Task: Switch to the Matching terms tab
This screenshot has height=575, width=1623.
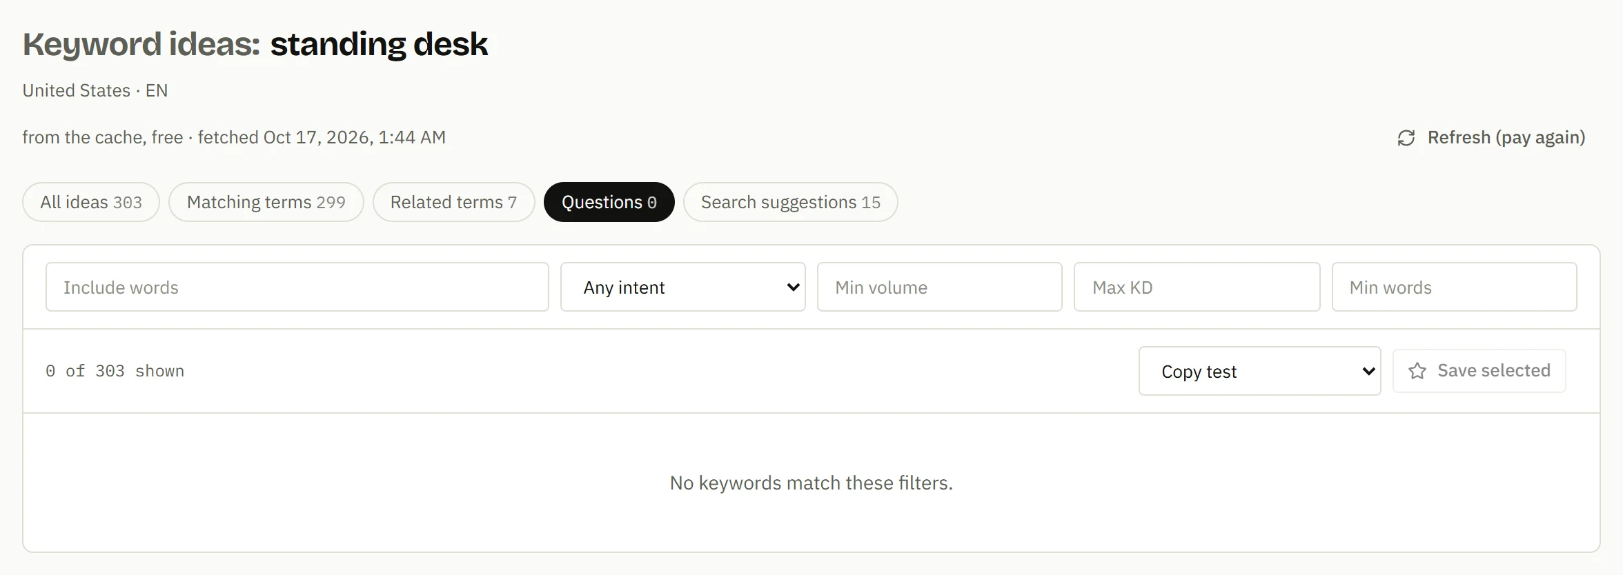Action: (x=266, y=202)
